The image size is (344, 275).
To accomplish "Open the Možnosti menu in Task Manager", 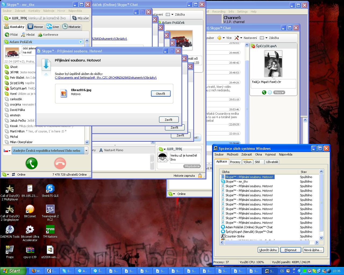I will point(232,154).
